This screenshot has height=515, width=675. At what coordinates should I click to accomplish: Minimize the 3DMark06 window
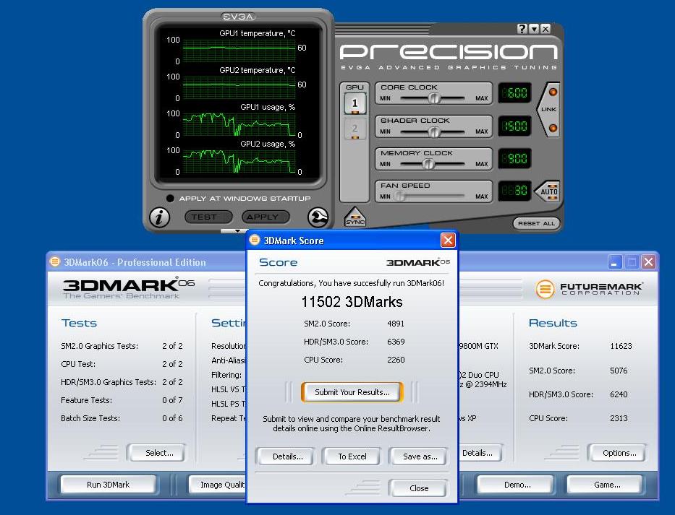coord(615,261)
